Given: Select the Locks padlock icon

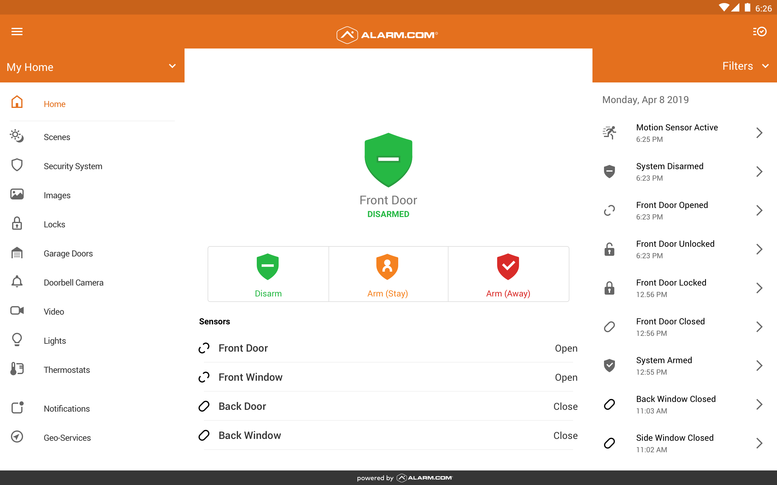Looking at the screenshot, I should tap(17, 224).
